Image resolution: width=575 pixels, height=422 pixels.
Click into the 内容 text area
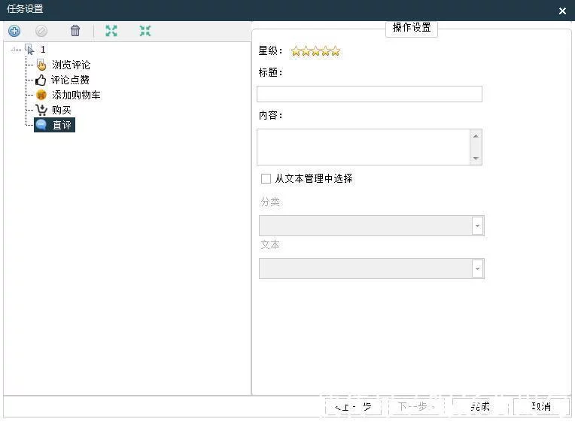(x=364, y=147)
